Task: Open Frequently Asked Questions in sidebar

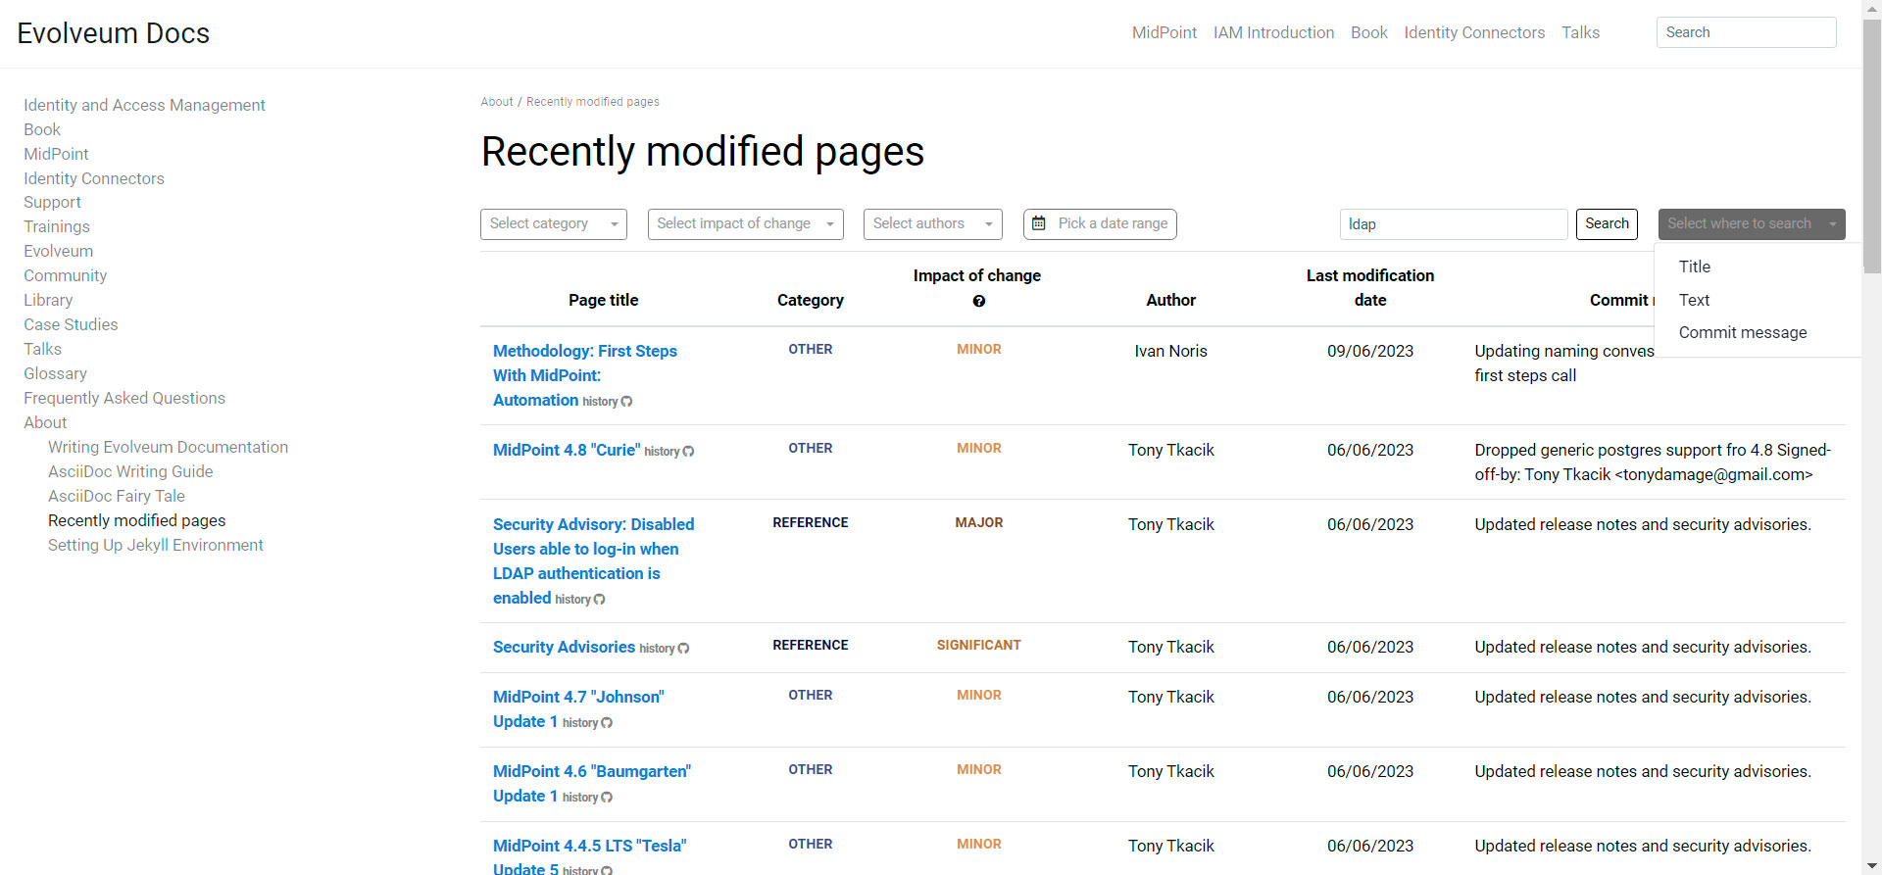Action: (124, 398)
